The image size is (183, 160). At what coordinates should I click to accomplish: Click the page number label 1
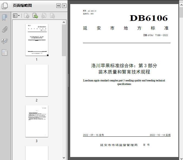[x=37, y=59]
